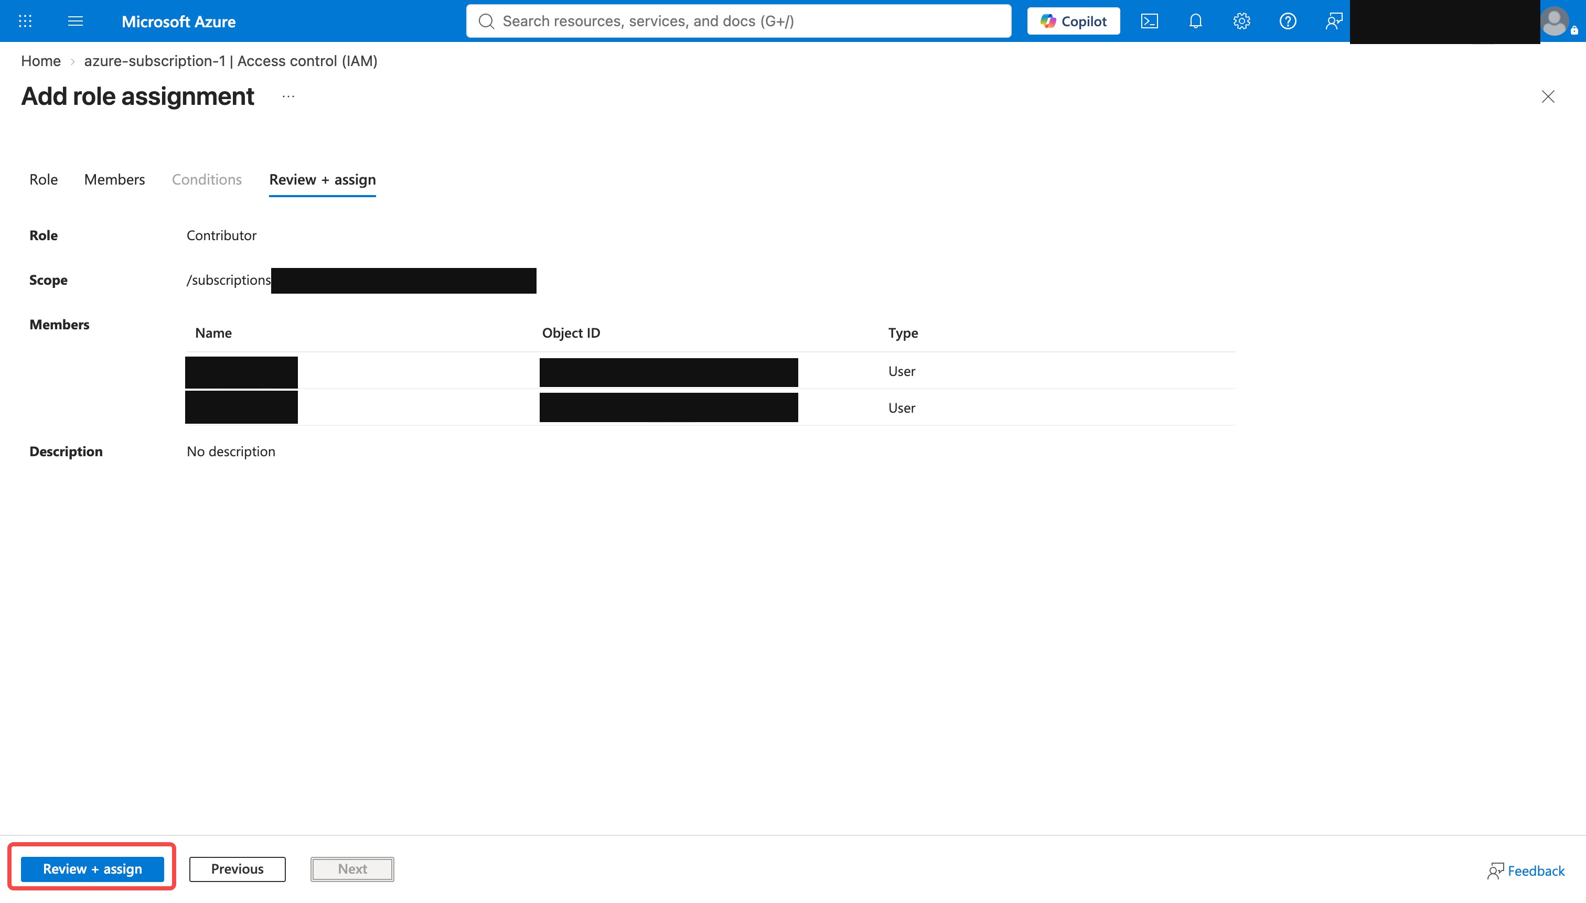The image size is (1586, 903).
Task: Select the Conditions tab
Action: [x=207, y=179]
